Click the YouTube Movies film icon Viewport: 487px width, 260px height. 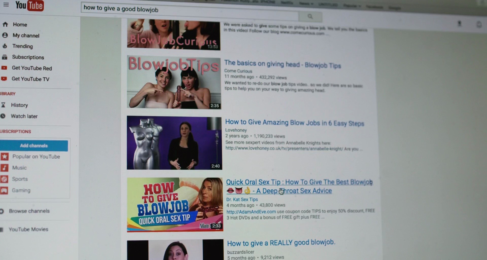tap(2, 230)
